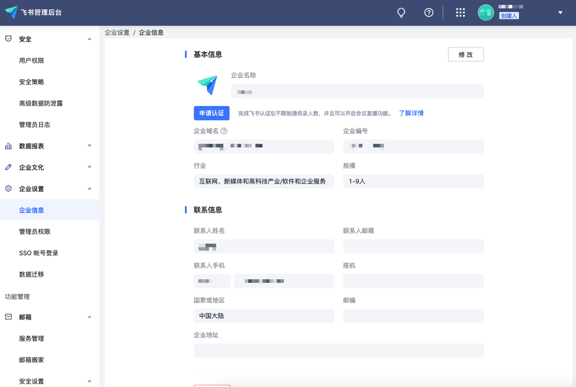Image resolution: width=576 pixels, height=387 pixels.
Task: Click the pencil icon for 企业文化
Action: pyautogui.click(x=8, y=167)
